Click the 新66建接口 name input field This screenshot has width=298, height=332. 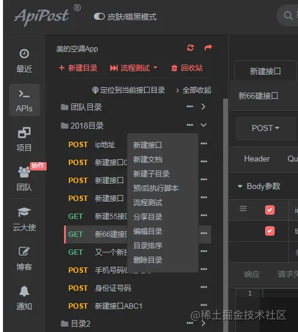coord(264,96)
